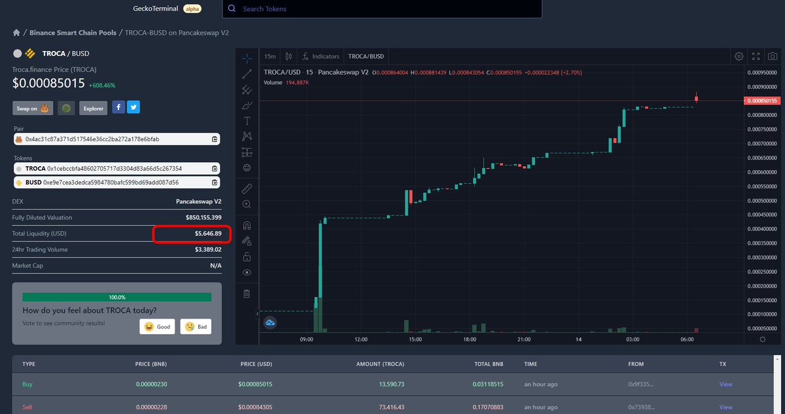Open the candlestick chart style selector
This screenshot has height=414, width=785.
click(288, 57)
